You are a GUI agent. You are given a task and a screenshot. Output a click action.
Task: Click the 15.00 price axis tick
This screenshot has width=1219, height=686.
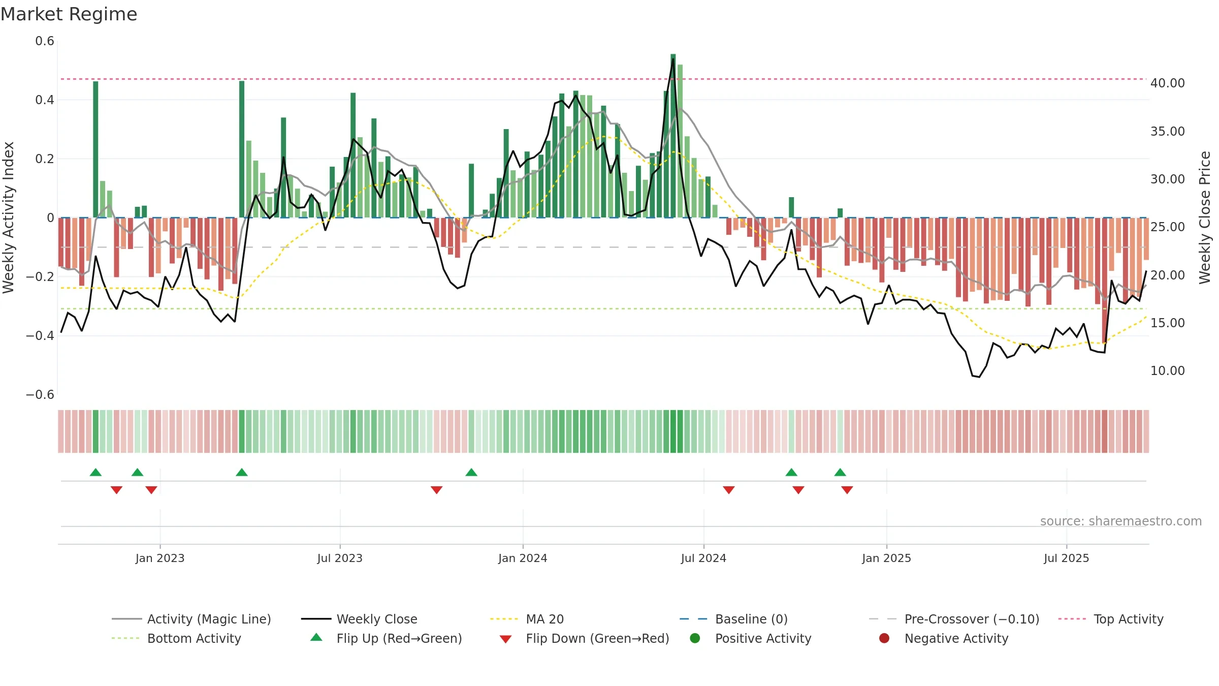(x=1167, y=323)
